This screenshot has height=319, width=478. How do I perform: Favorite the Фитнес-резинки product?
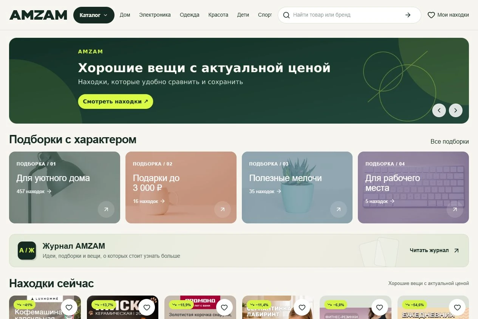pyautogui.click(x=380, y=308)
